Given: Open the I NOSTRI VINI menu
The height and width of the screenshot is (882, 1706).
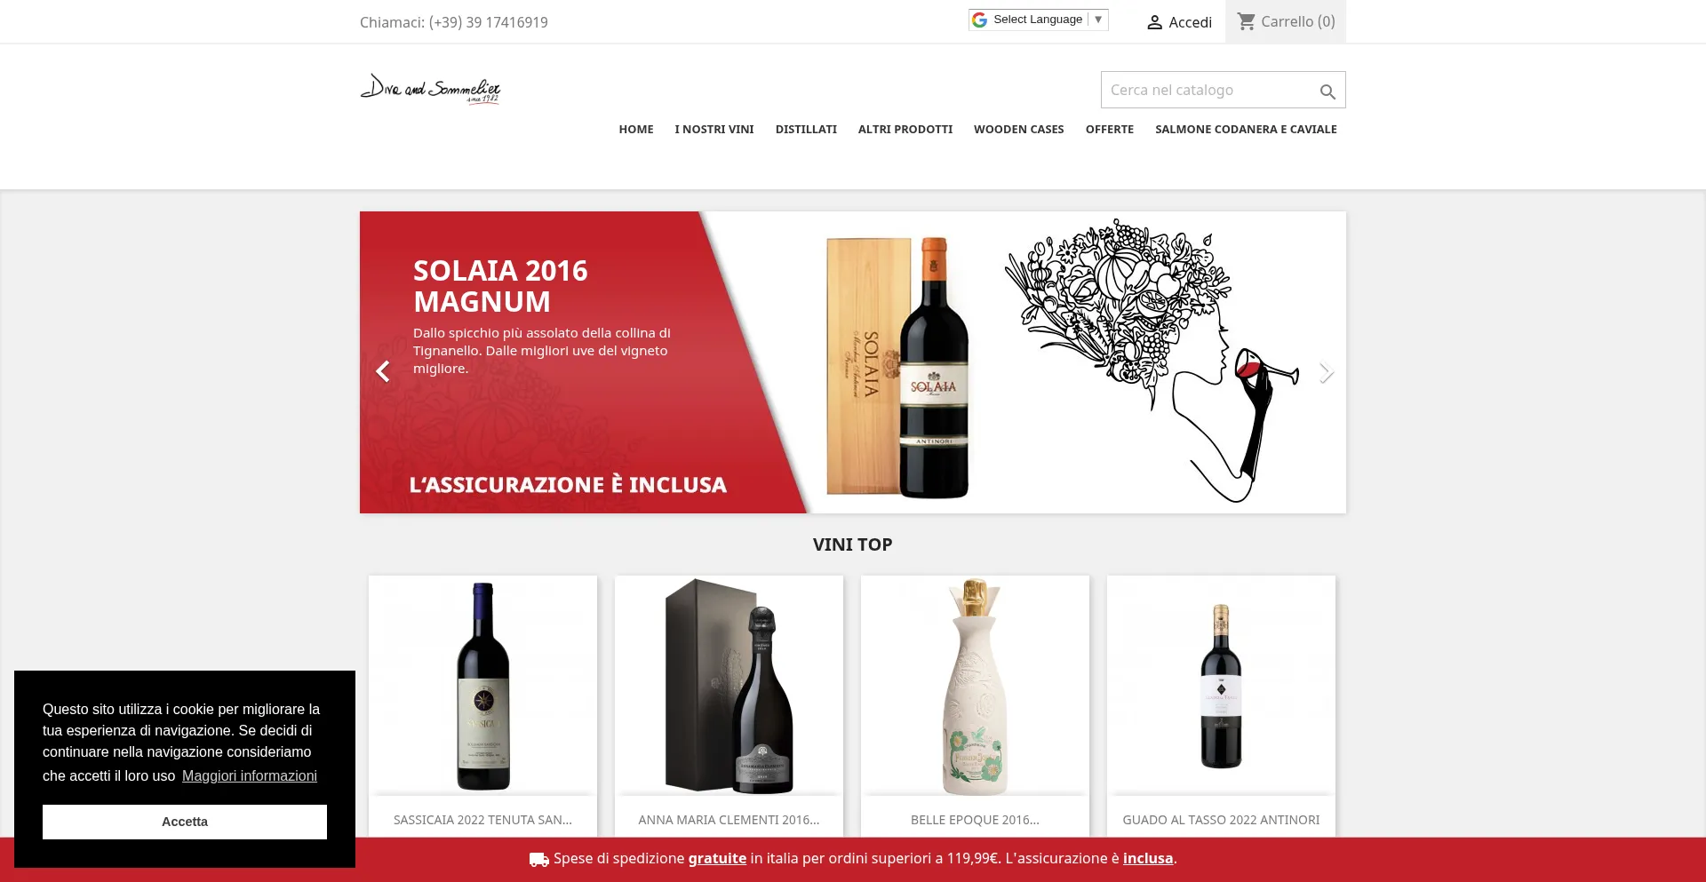Looking at the screenshot, I should 714,130.
